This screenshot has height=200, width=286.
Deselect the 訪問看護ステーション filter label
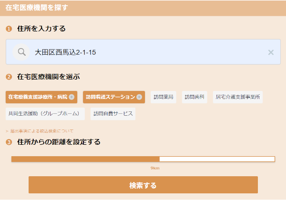[x=110, y=97]
